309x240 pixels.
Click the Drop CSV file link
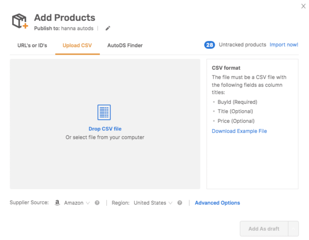(x=105, y=129)
